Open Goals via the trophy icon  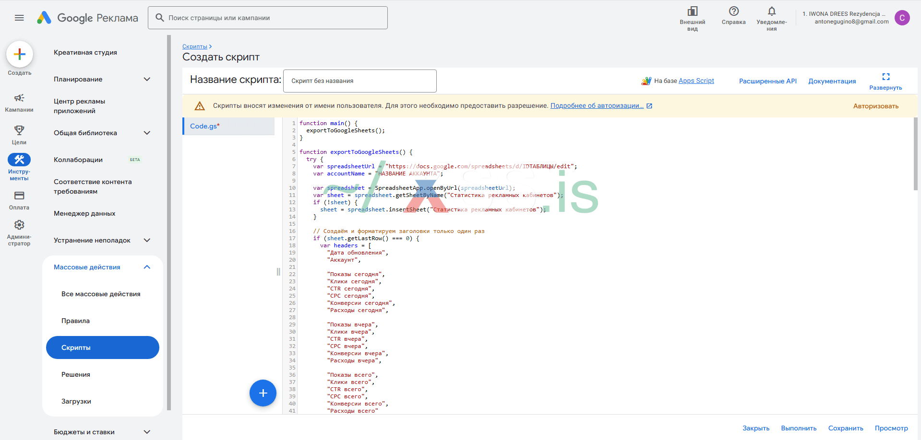coord(19,130)
